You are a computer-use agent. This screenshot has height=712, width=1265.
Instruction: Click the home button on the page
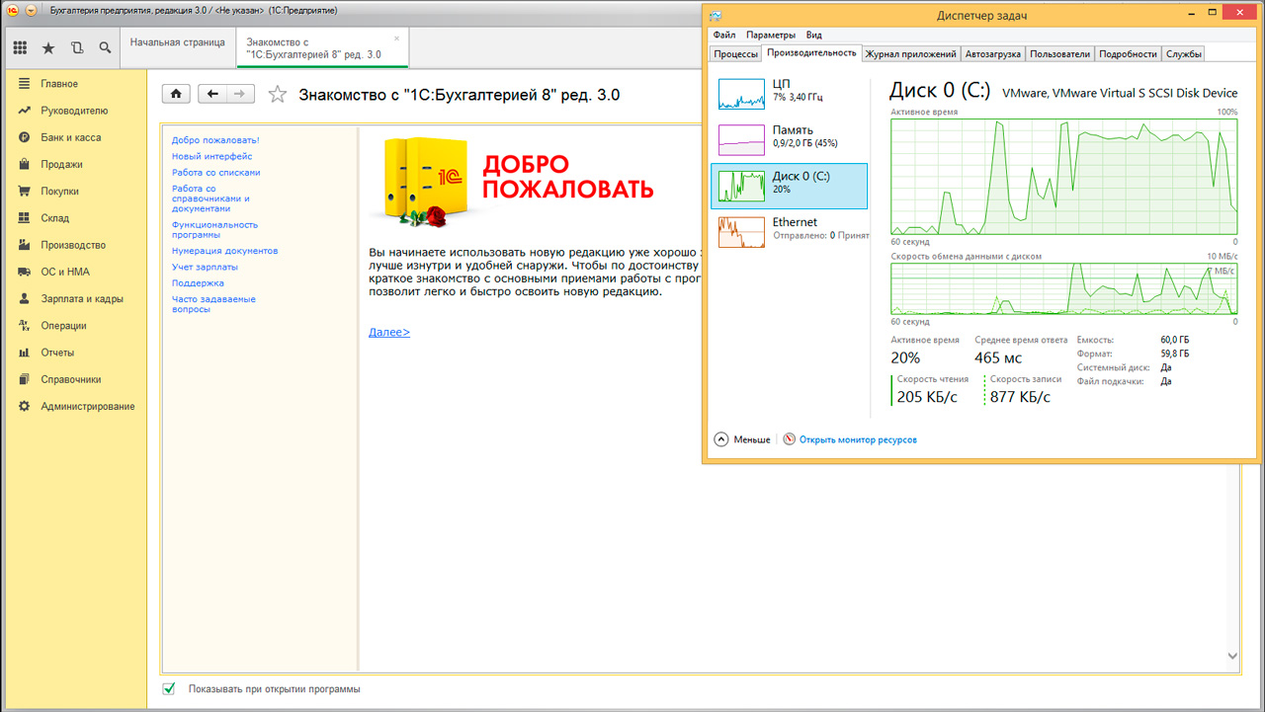pyautogui.click(x=176, y=94)
